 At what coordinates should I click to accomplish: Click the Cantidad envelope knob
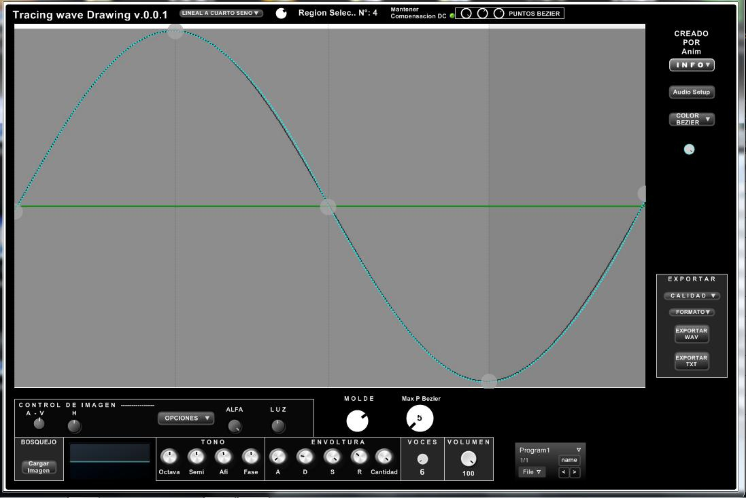(384, 457)
